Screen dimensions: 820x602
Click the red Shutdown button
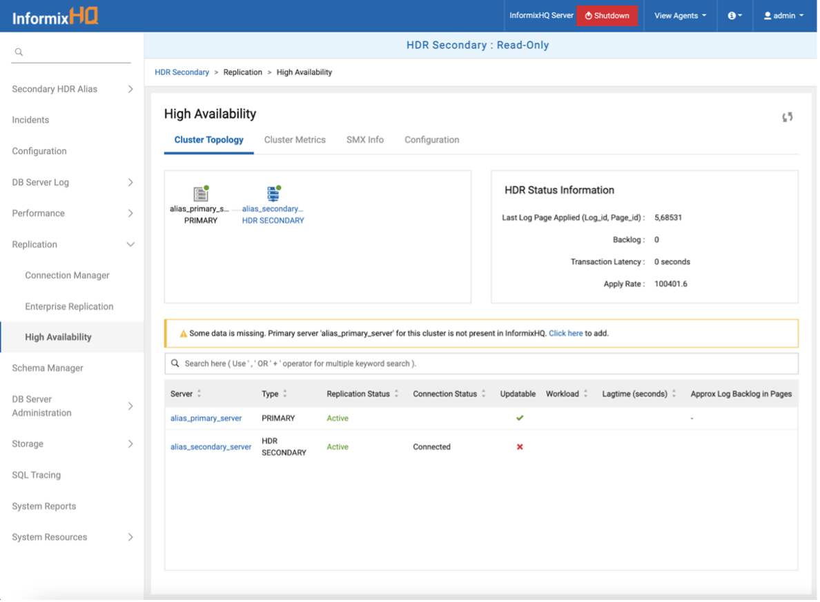pos(607,15)
